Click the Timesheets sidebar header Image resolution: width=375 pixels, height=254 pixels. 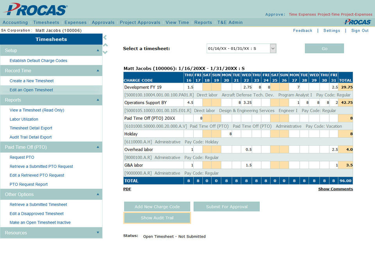pyautogui.click(x=51, y=39)
